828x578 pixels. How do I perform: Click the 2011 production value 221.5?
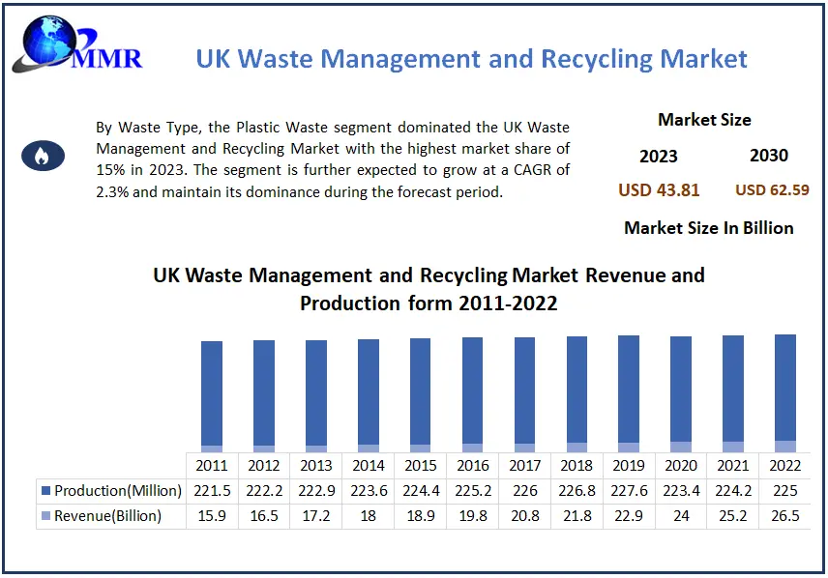(x=212, y=491)
